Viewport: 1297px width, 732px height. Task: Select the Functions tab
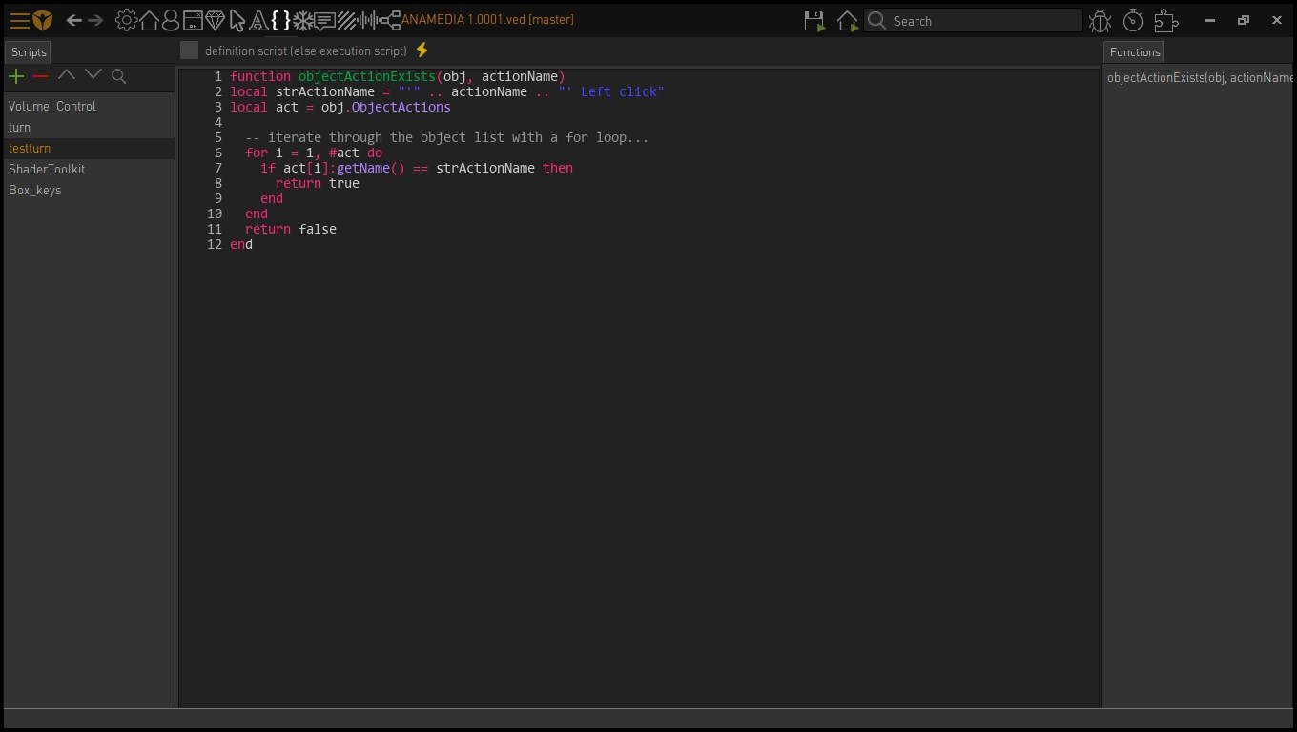click(1135, 52)
